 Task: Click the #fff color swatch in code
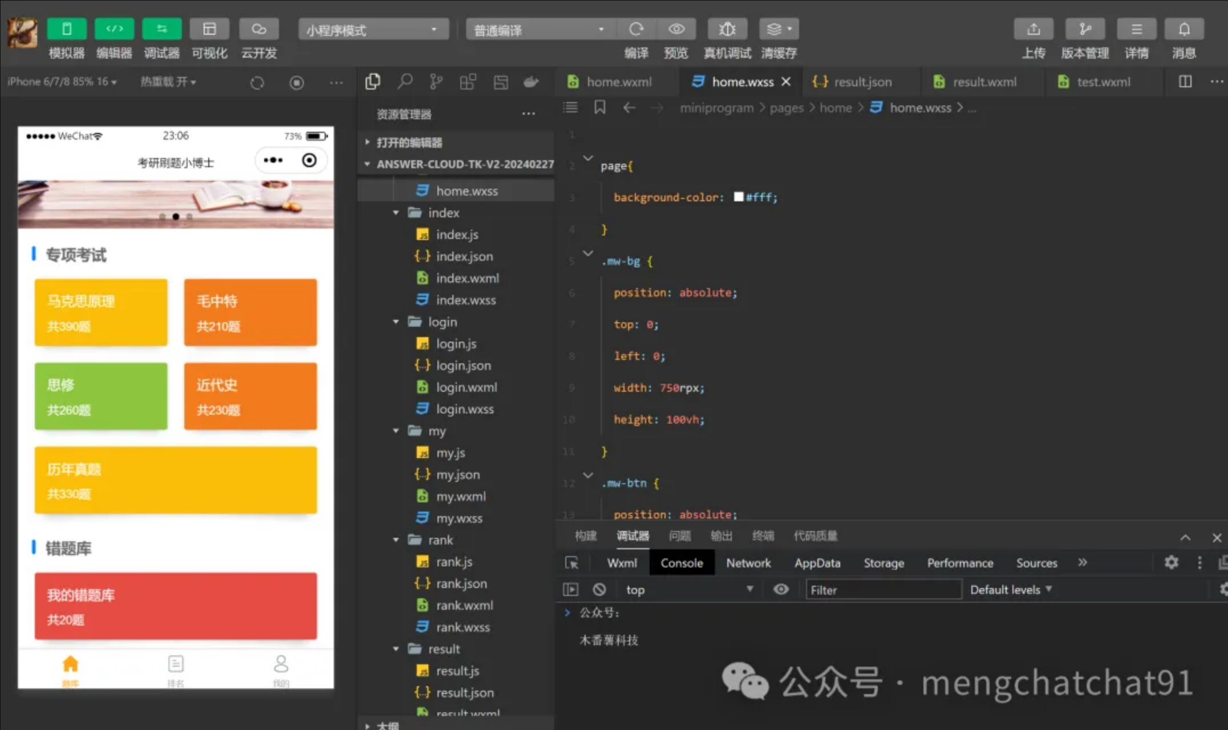(x=738, y=197)
